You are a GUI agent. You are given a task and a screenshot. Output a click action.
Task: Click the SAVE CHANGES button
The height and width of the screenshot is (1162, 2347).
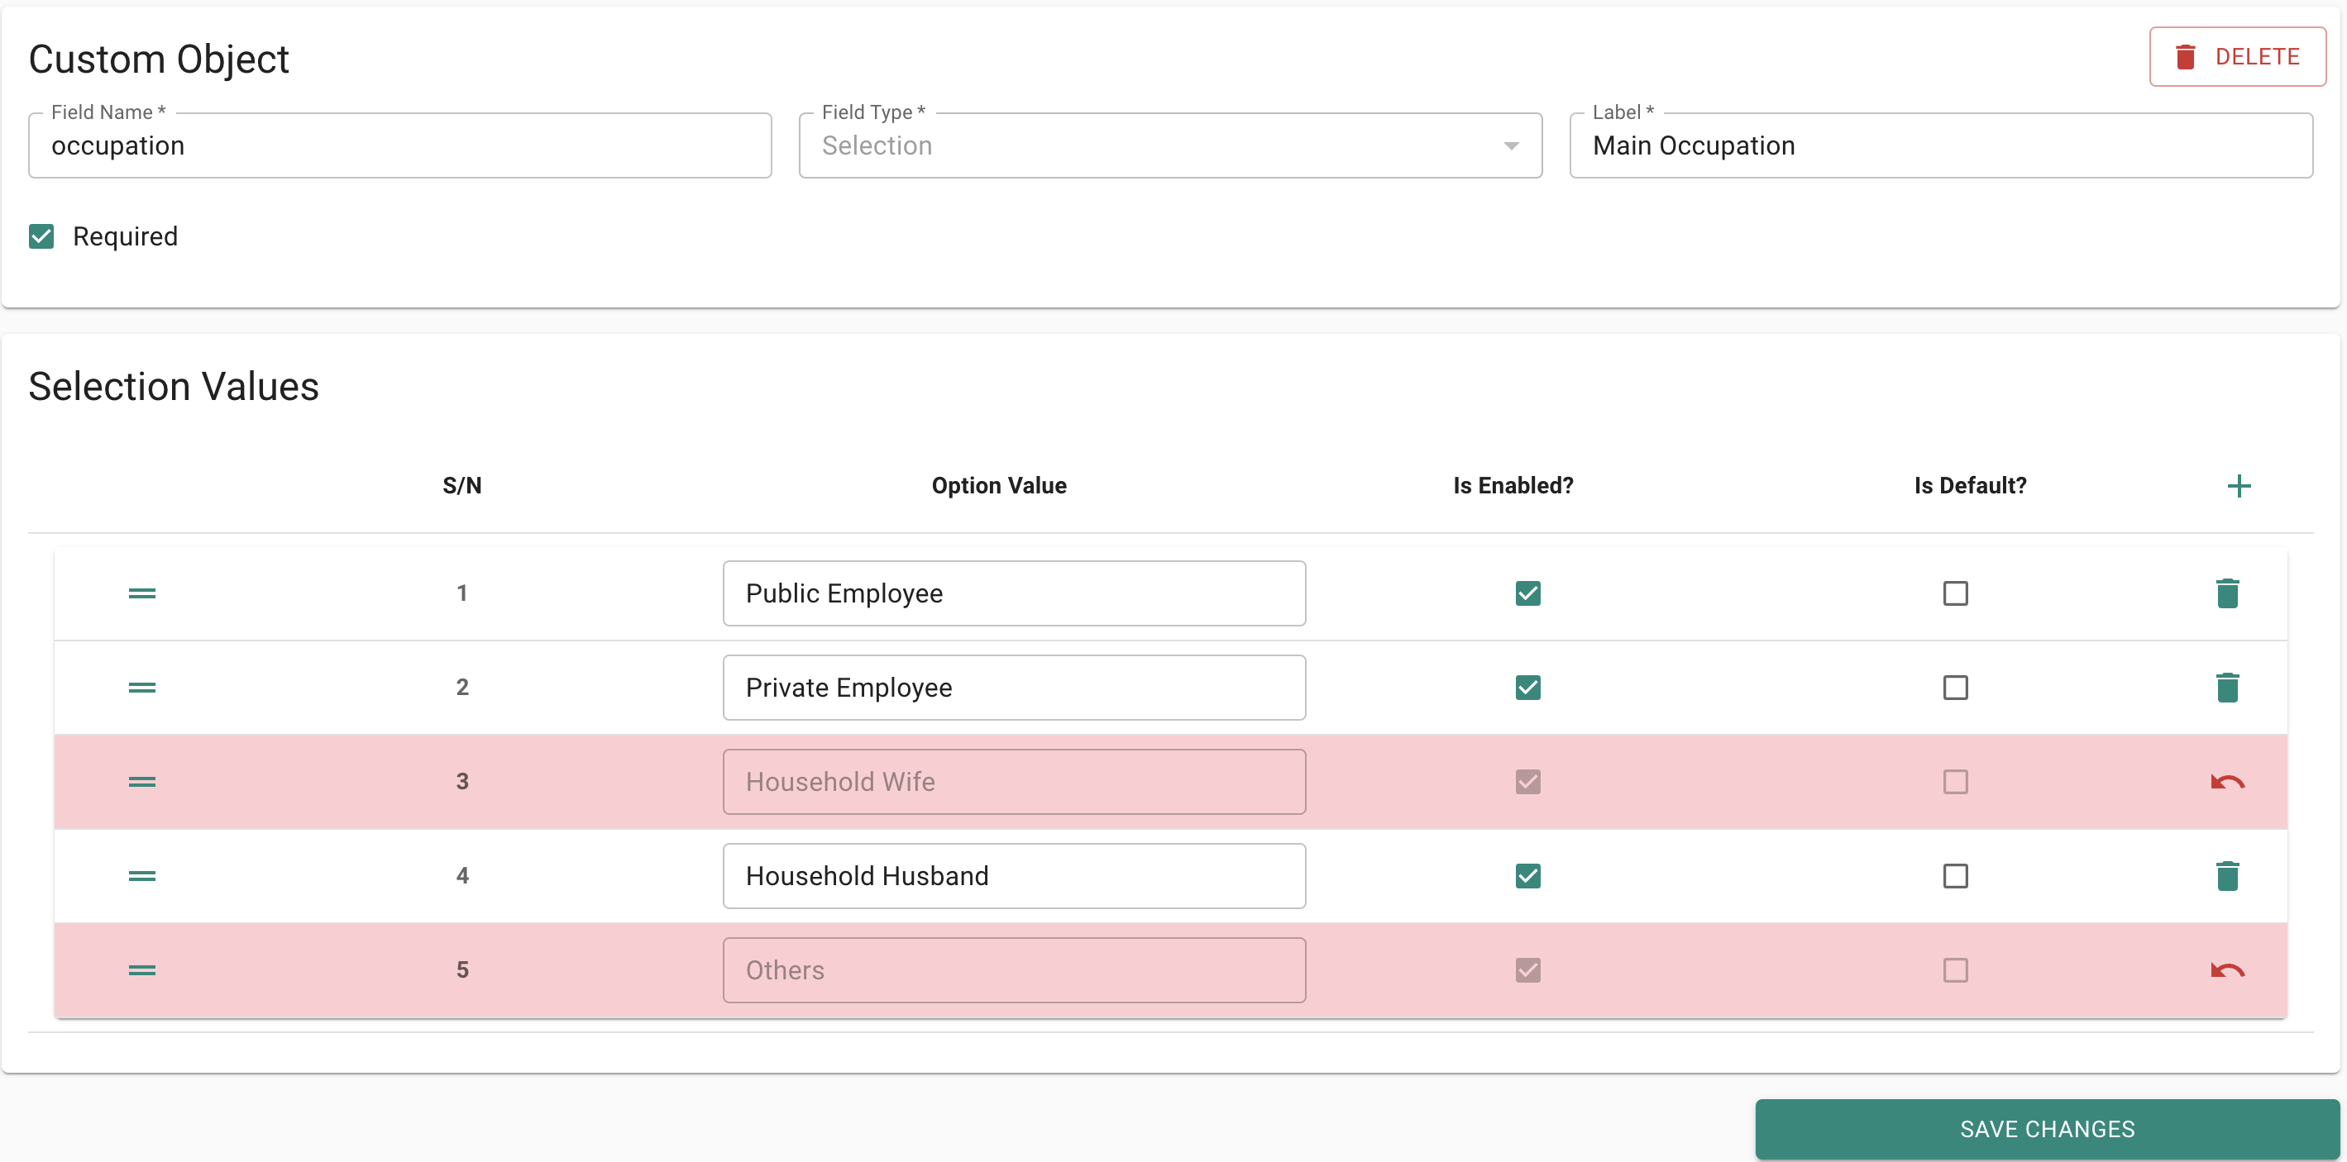[2046, 1128]
